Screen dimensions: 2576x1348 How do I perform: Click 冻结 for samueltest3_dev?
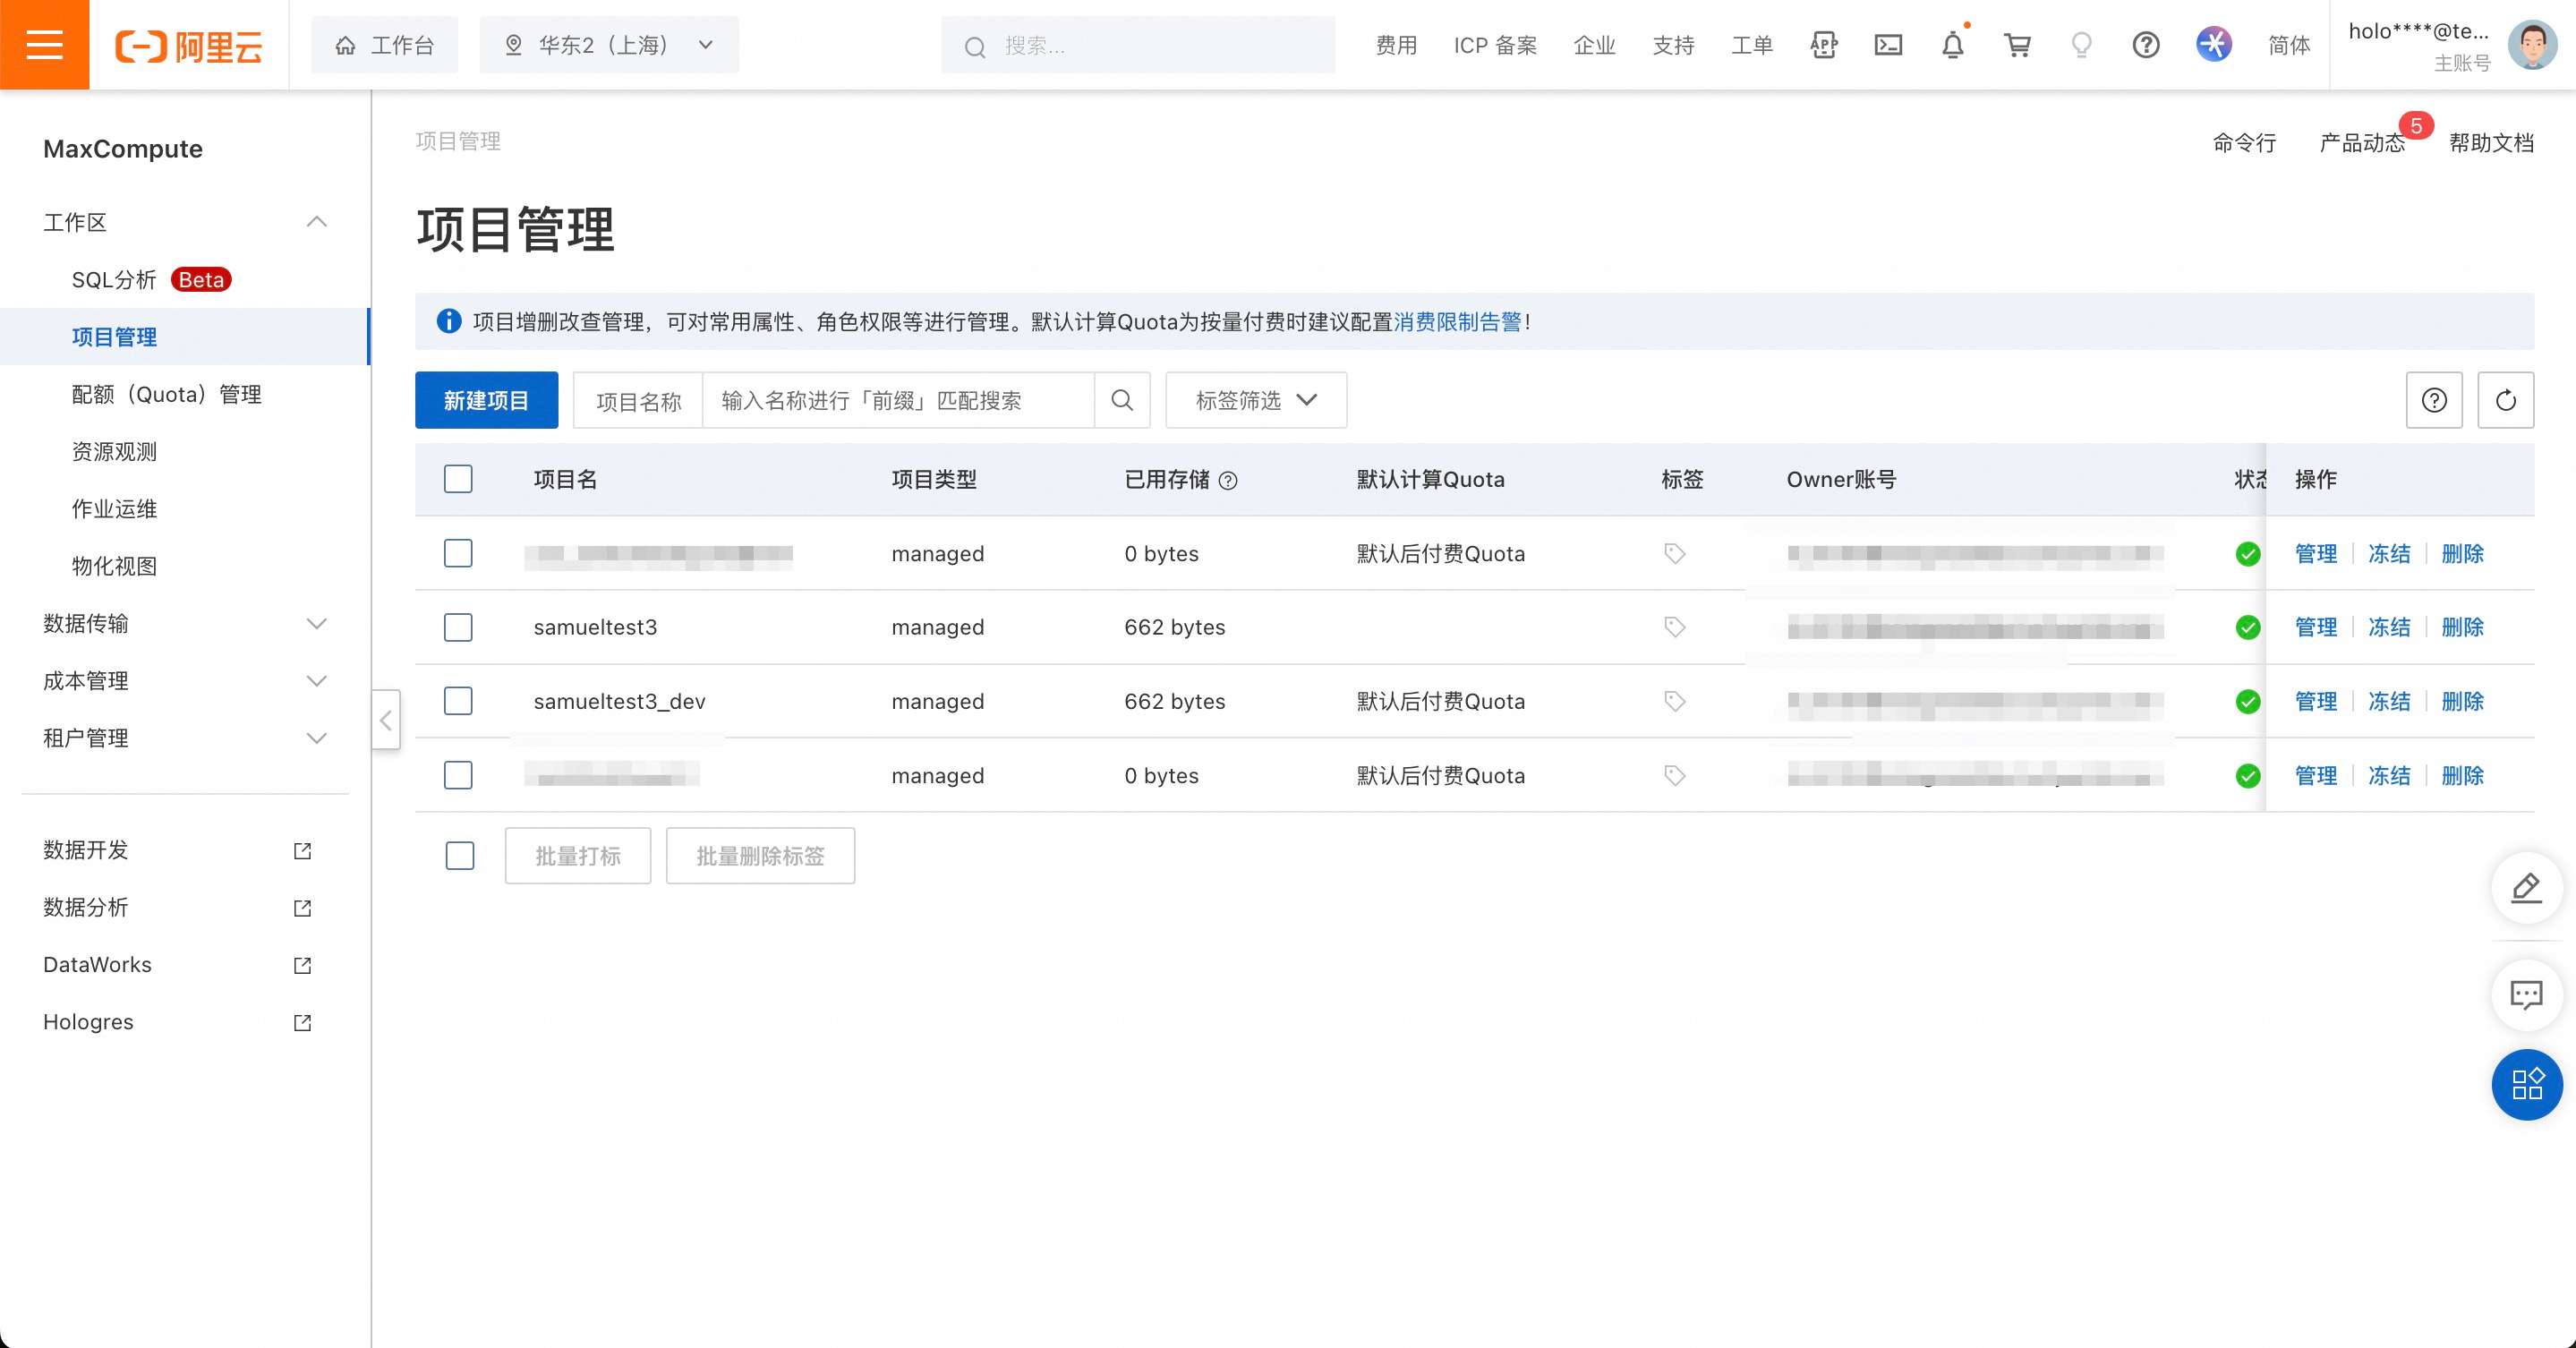coord(2388,701)
